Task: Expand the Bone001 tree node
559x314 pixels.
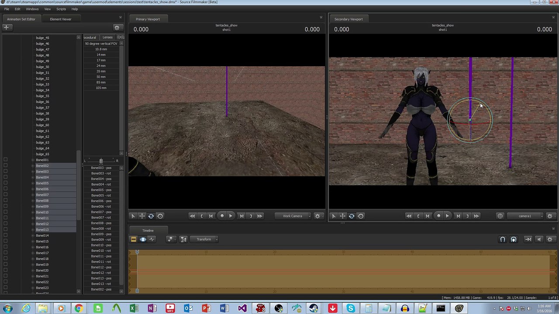Action: pyautogui.click(x=33, y=160)
